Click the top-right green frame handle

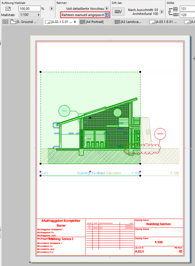pyautogui.click(x=140, y=72)
